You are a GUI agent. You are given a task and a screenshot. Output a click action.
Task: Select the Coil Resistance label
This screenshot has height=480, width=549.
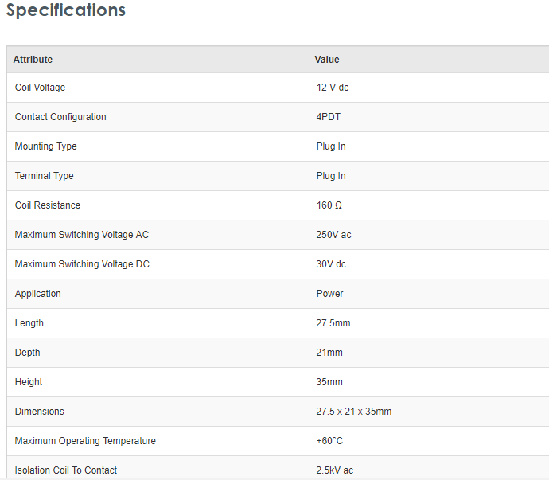pyautogui.click(x=48, y=205)
